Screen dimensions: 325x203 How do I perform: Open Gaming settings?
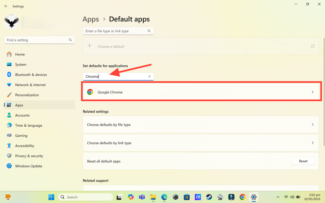pyautogui.click(x=40, y=135)
